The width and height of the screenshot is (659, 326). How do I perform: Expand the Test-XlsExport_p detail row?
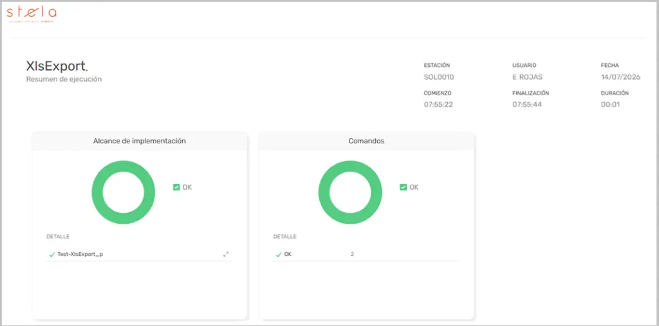coord(226,254)
